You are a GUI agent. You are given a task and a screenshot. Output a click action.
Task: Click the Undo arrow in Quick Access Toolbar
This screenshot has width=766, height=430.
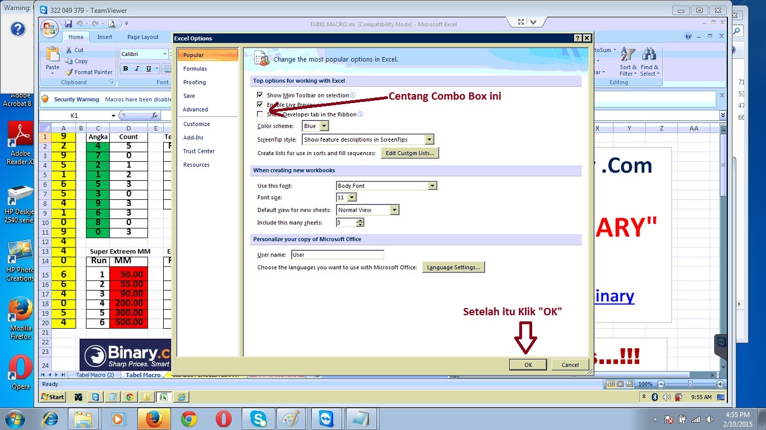click(x=80, y=24)
